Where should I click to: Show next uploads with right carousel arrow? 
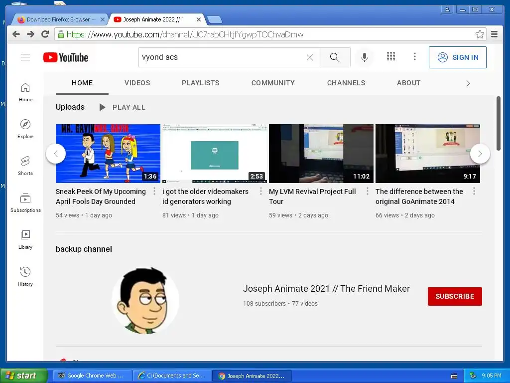tap(480, 154)
